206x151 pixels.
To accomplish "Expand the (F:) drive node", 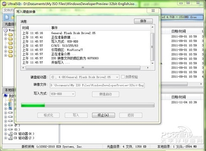I will coord(6,125).
